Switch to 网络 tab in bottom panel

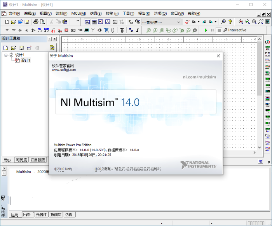point(27,215)
